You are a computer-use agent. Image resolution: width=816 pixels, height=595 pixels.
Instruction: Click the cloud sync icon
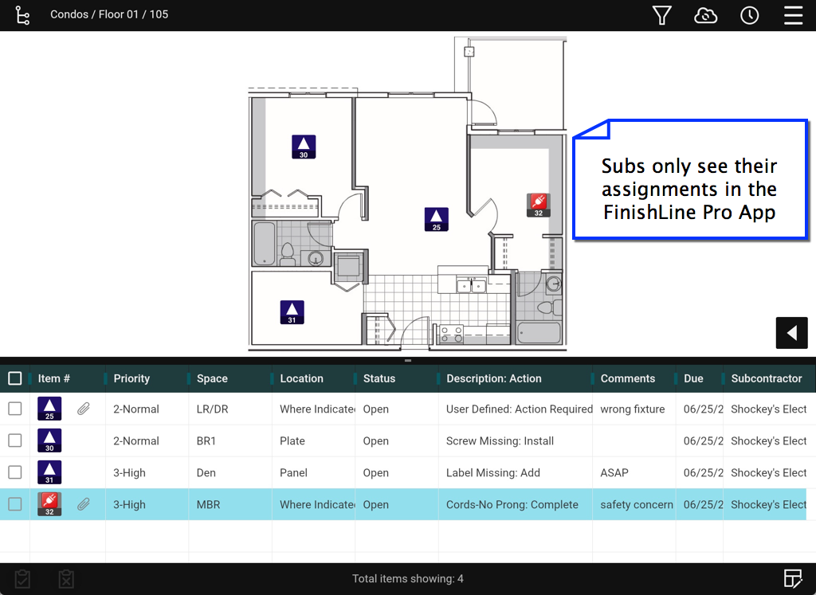pyautogui.click(x=705, y=15)
